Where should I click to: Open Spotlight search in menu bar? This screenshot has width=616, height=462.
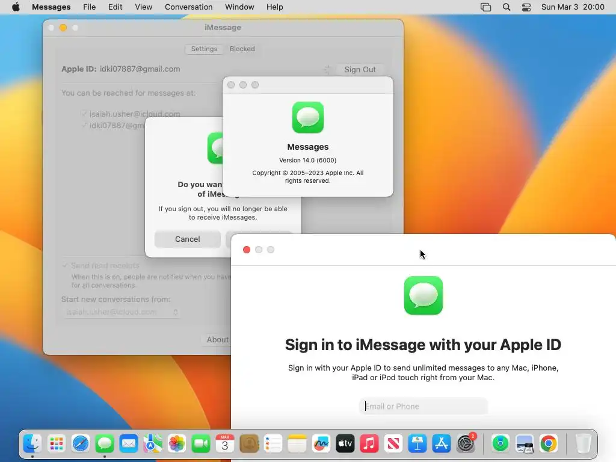click(x=507, y=7)
